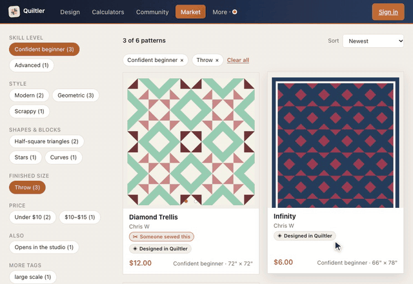Image resolution: width=413 pixels, height=284 pixels.
Task: Click Chris W under Infinity
Action: (284, 225)
